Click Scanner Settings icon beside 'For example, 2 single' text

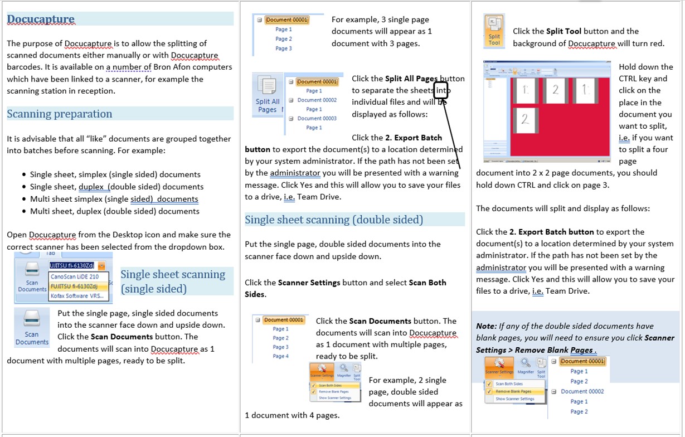pyautogui.click(x=322, y=372)
